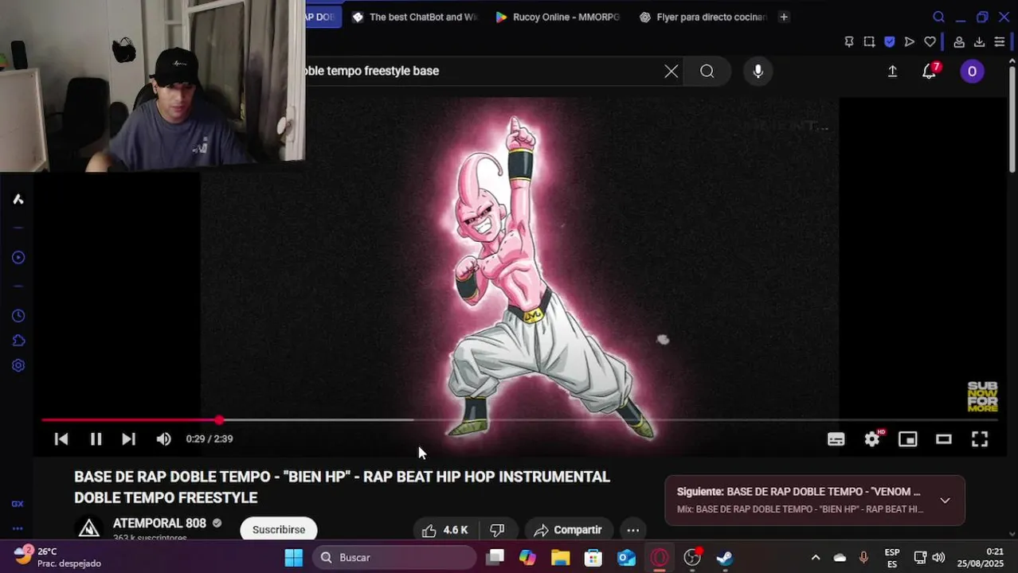Switch to Rucoy Online MMORPG tab
Viewport: 1018px width, 573px height.
click(x=558, y=17)
